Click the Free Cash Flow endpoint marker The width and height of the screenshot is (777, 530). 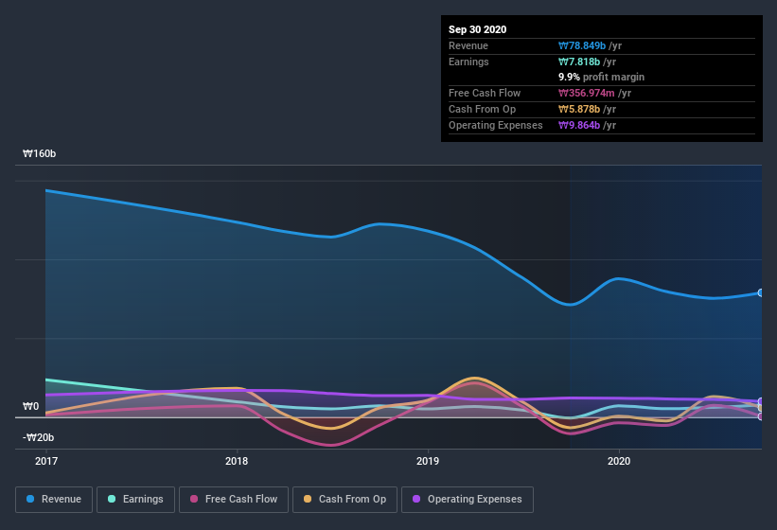[x=761, y=416]
